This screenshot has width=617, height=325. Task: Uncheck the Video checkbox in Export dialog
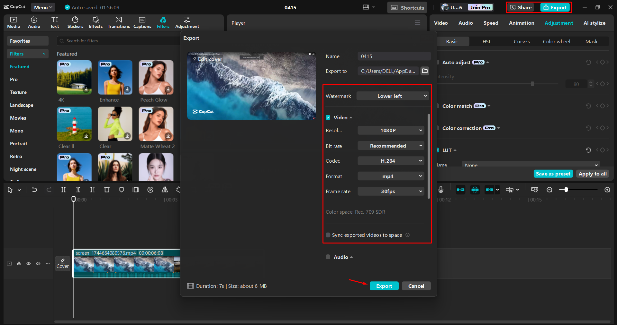click(328, 117)
